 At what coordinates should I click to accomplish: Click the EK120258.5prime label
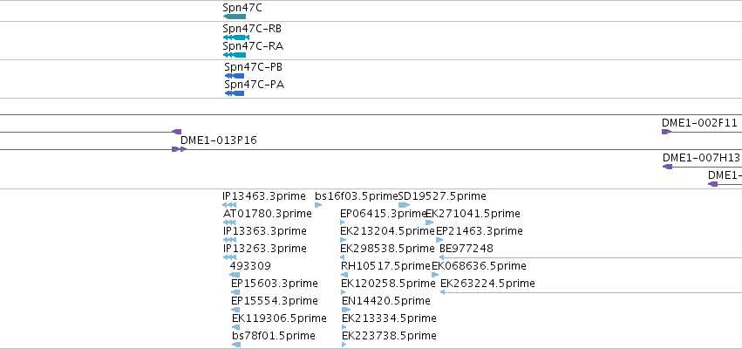[x=388, y=284]
